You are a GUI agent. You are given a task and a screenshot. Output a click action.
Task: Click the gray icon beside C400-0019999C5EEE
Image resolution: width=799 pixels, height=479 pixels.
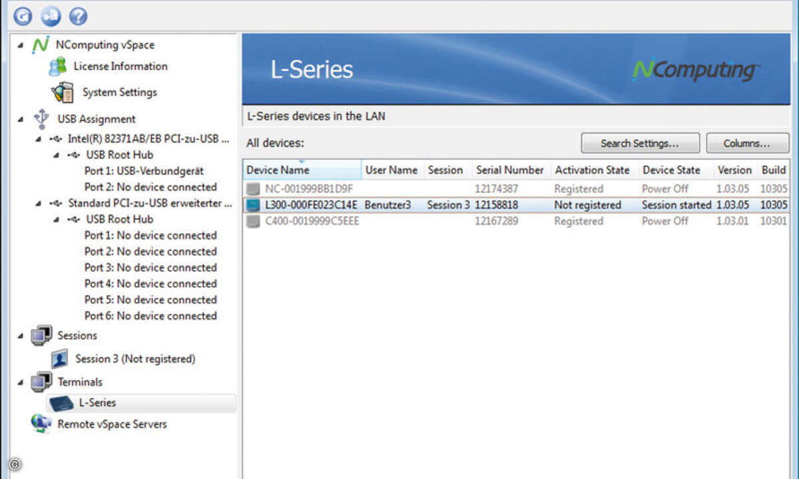click(252, 221)
